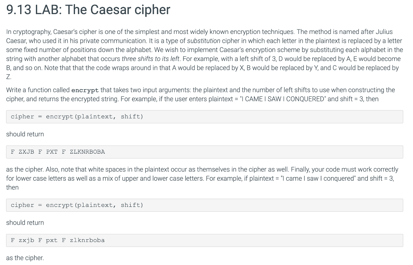Click the final 'as the cipher.' line

(25, 258)
